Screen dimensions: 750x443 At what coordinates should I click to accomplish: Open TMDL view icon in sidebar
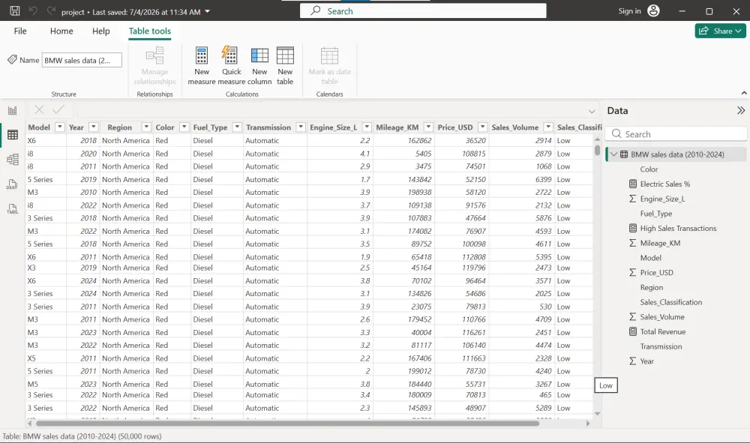pos(13,209)
